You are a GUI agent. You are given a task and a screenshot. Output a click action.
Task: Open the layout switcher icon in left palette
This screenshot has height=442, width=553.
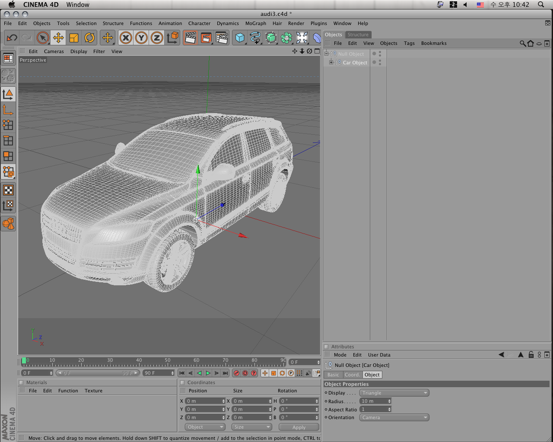tap(8, 58)
